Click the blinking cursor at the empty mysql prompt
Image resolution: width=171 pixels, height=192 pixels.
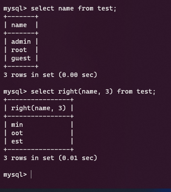[31, 175]
